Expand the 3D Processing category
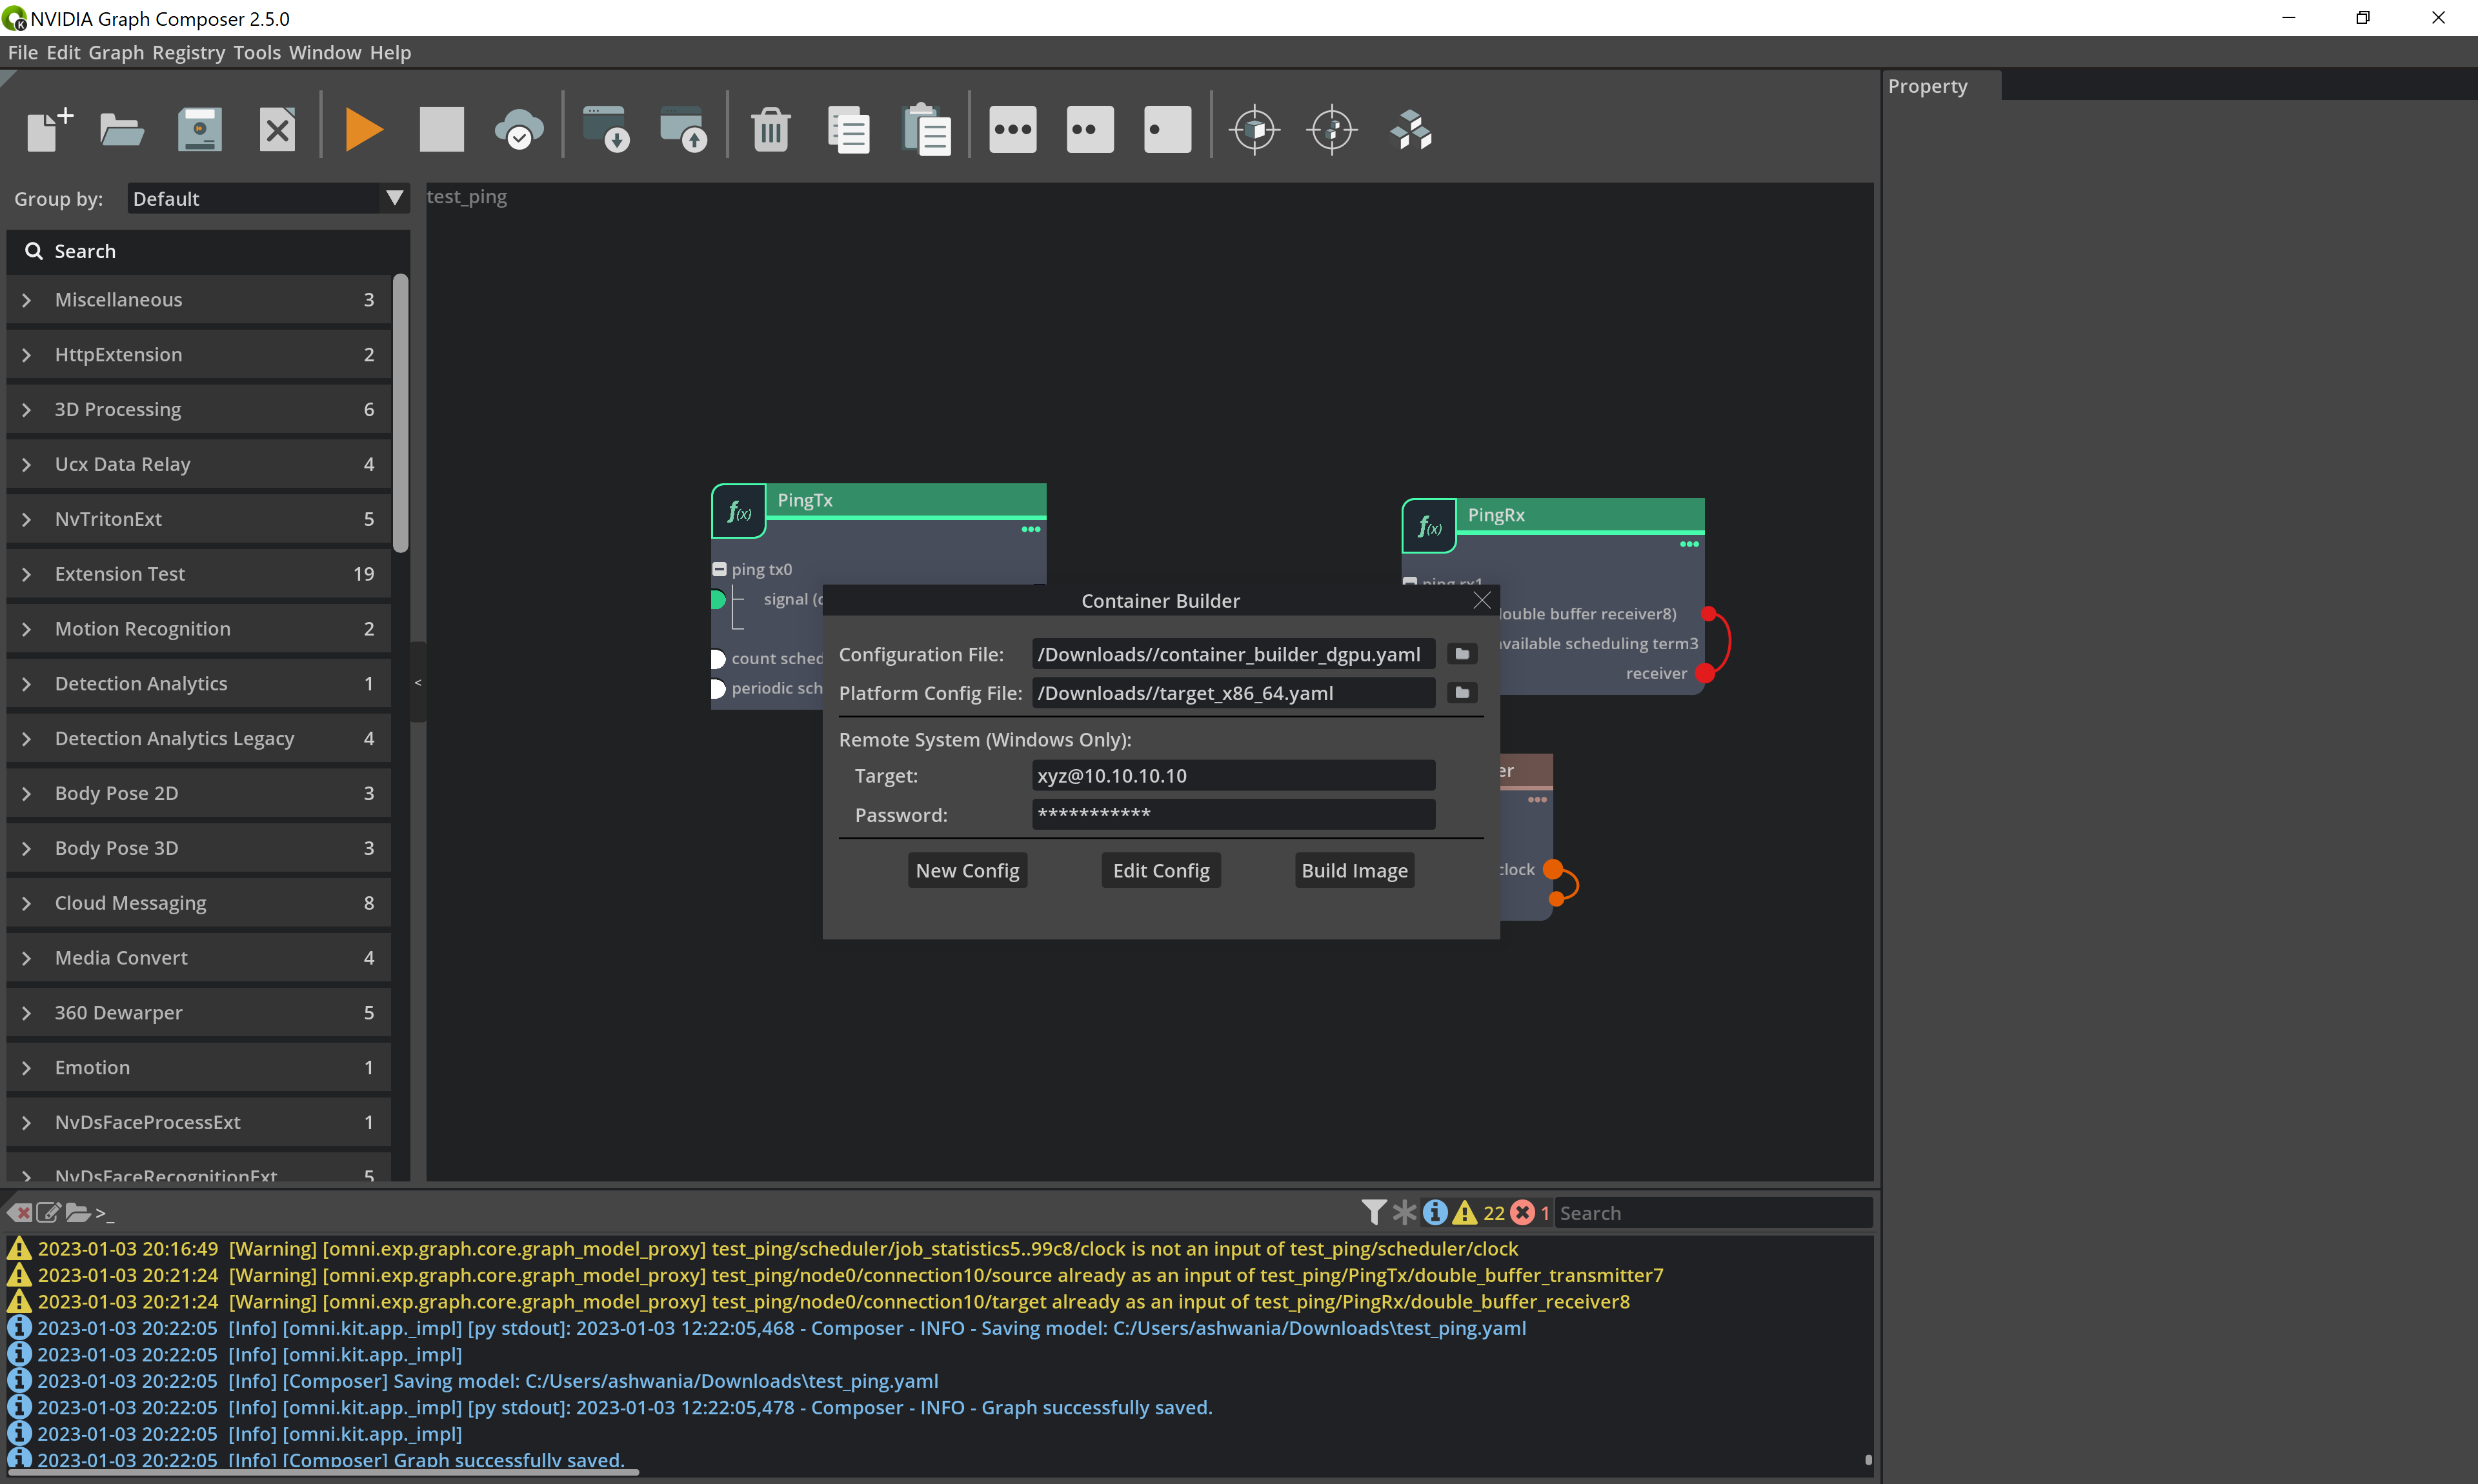This screenshot has width=2478, height=1484. (x=27, y=409)
